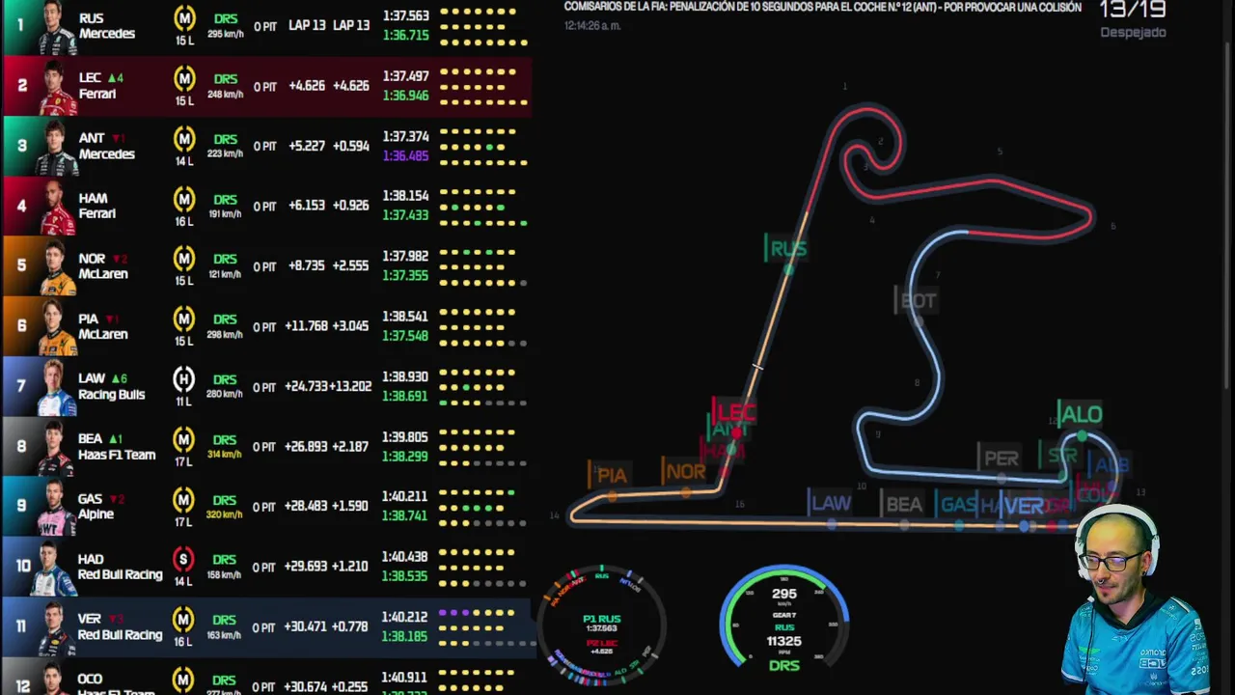Select the Norris driver portrait

[56, 267]
